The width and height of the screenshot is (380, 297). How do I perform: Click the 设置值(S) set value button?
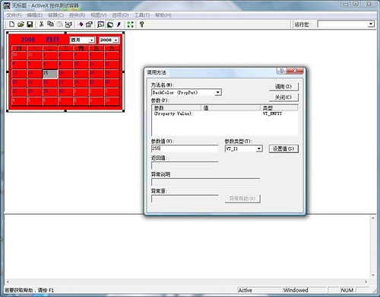tap(283, 148)
